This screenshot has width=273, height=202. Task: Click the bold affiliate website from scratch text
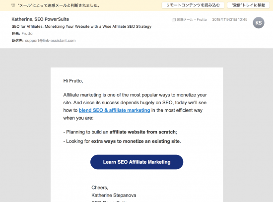point(142,132)
